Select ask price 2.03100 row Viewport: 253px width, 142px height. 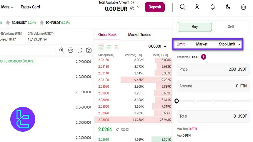(x=133, y=80)
